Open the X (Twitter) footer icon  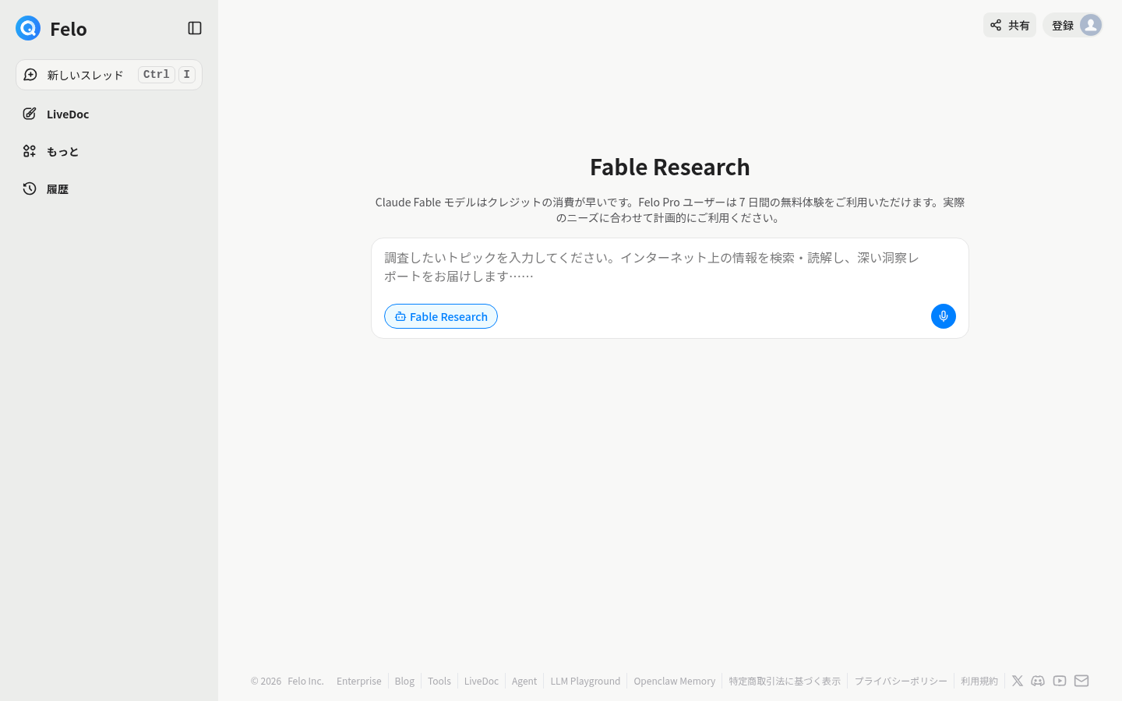coord(1018,681)
